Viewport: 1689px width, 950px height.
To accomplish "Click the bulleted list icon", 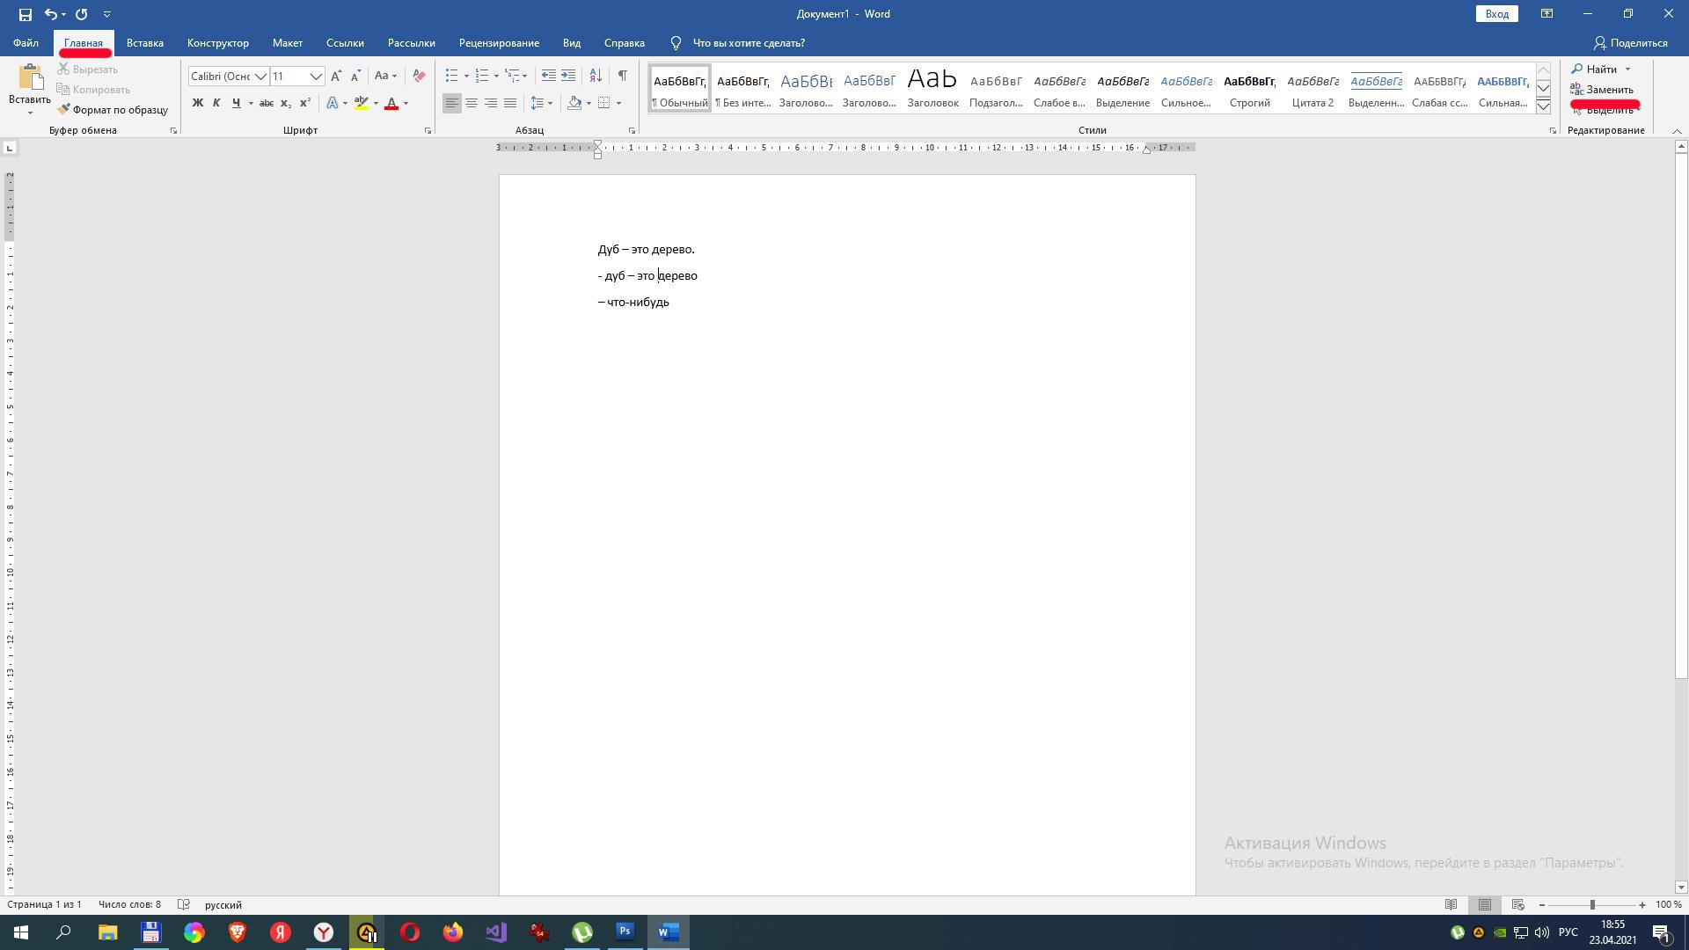I will coord(451,76).
